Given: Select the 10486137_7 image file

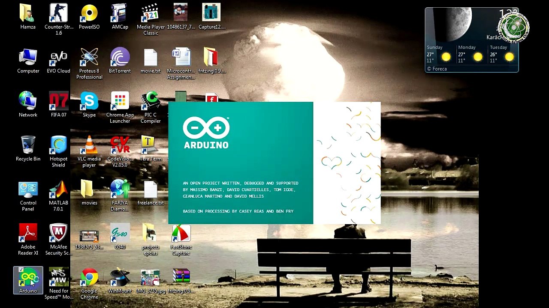Looking at the screenshot, I should pyautogui.click(x=181, y=16).
